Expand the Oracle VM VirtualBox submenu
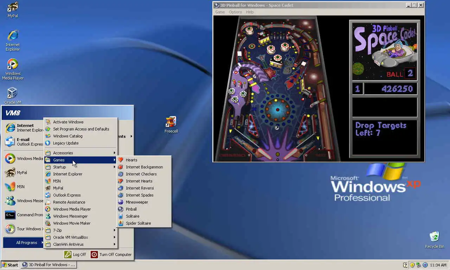 81,237
